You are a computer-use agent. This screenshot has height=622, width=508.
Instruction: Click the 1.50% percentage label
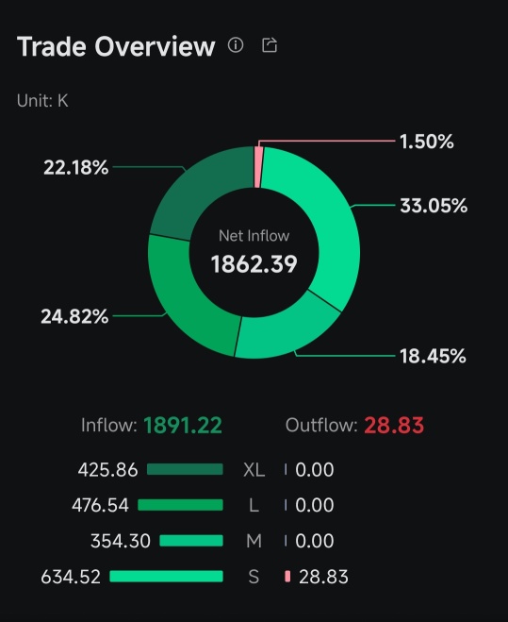point(426,142)
